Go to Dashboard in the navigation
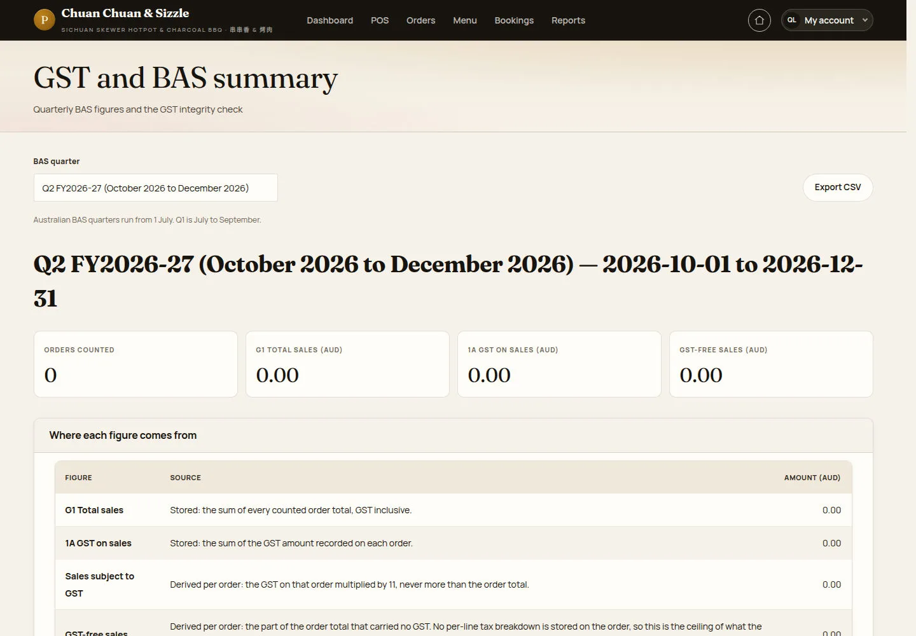This screenshot has height=636, width=916. pos(330,20)
